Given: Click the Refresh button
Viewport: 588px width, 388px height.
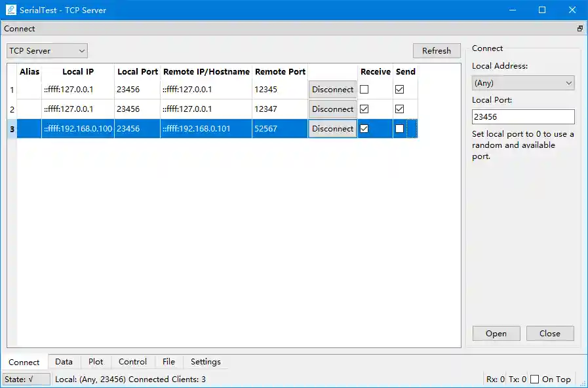Looking at the screenshot, I should click(x=437, y=50).
